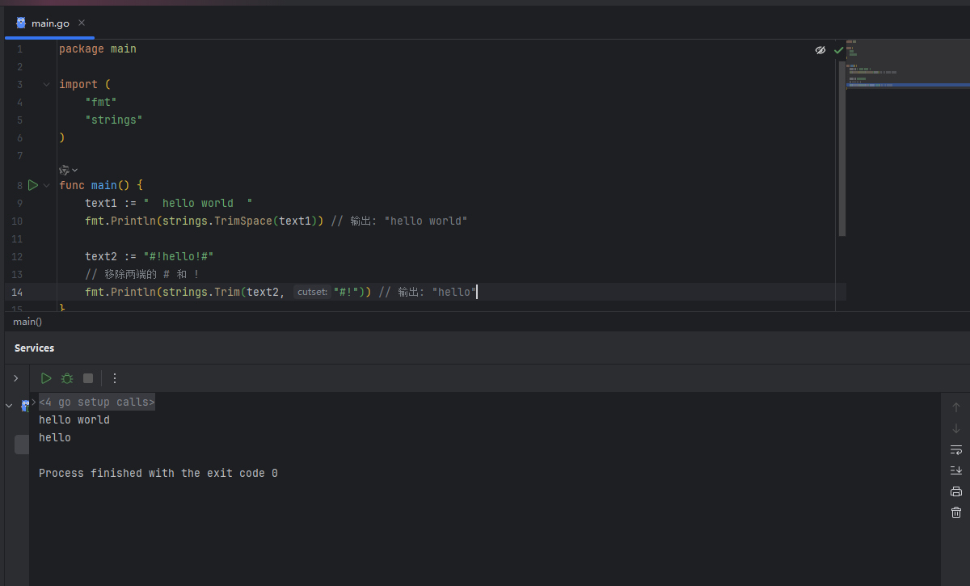Screen dimensions: 970x586
Task: Print the console output
Action: point(956,491)
